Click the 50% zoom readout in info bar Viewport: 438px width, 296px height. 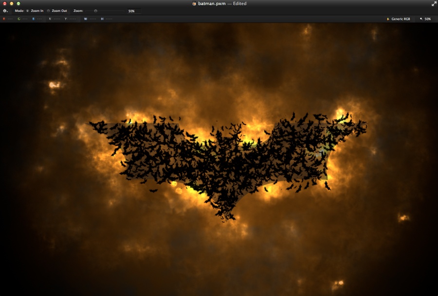pyautogui.click(x=428, y=19)
